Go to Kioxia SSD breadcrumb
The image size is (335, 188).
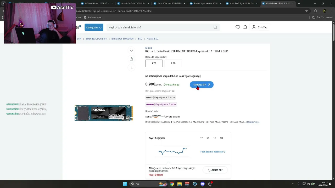(153, 39)
